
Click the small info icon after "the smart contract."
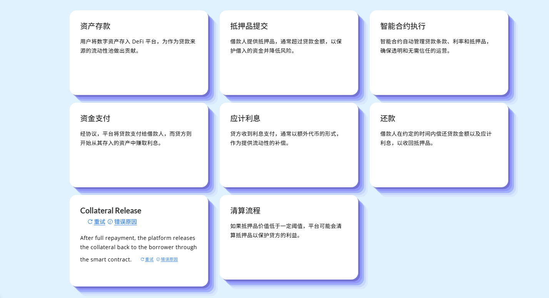click(158, 260)
